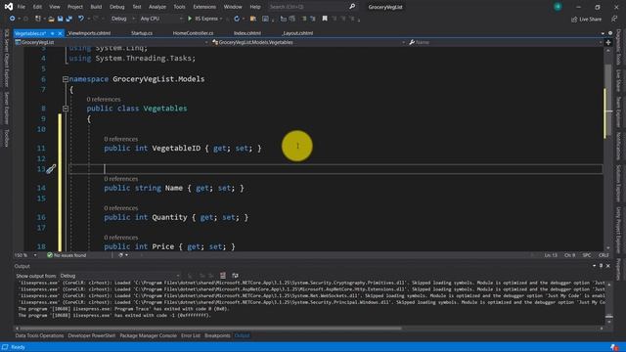Toggle auto-hide pin of Output panel
Screen dimensions: 626x352
pos(602,266)
